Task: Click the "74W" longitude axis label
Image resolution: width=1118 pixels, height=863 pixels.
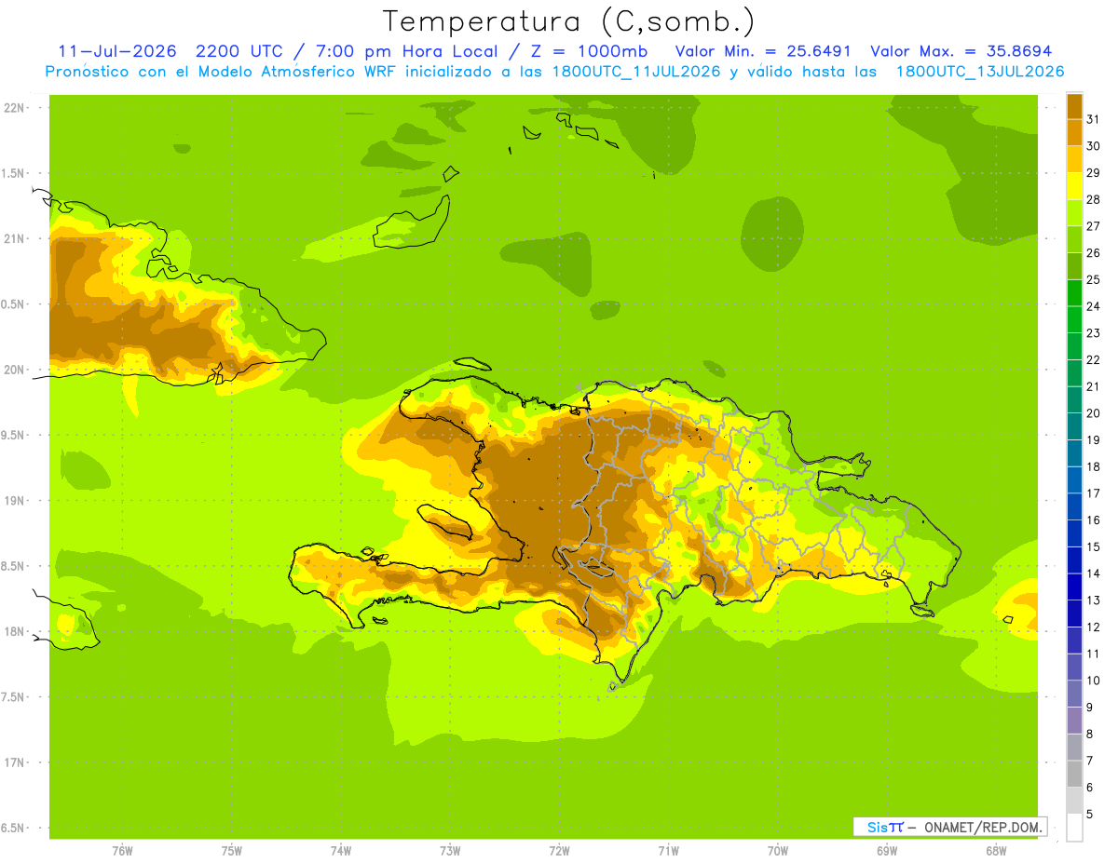Action: tap(341, 851)
